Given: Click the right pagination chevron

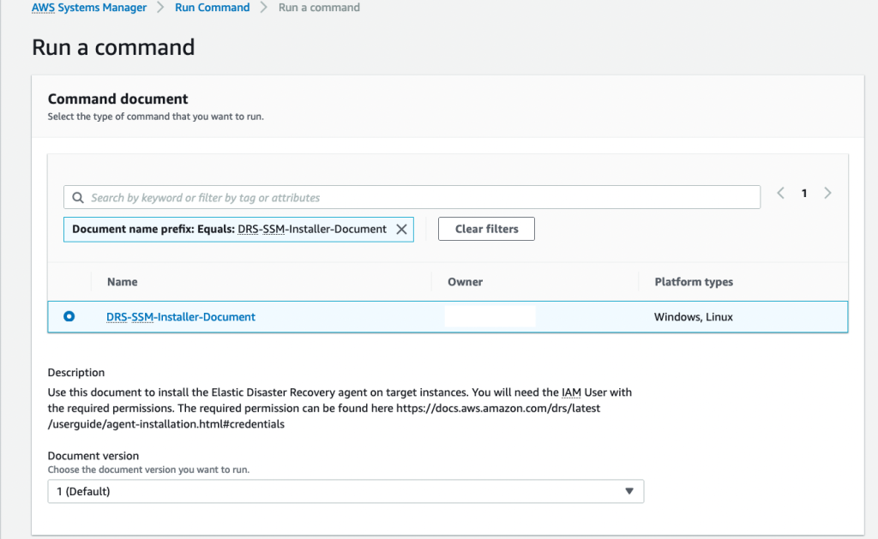Looking at the screenshot, I should (x=827, y=193).
